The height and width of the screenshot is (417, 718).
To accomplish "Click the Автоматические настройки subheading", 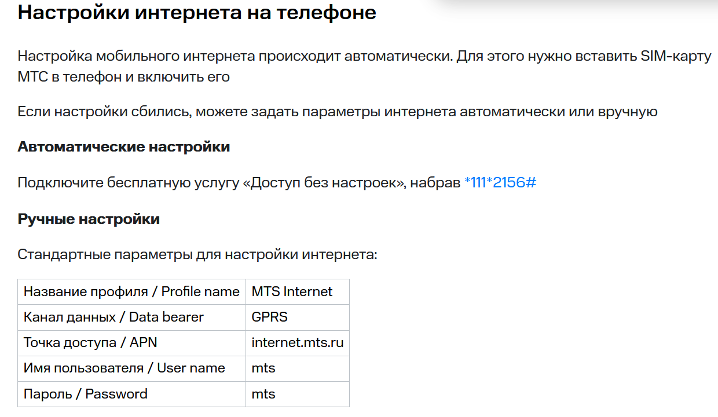I will pos(124,147).
